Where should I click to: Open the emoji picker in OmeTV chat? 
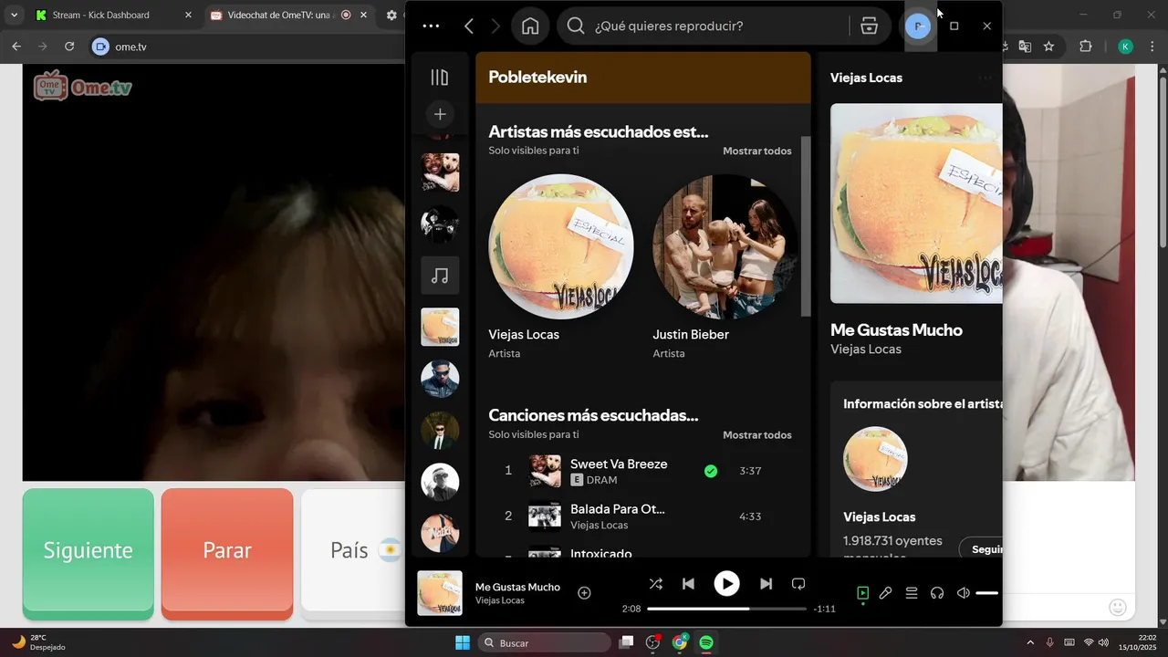pos(1117,607)
